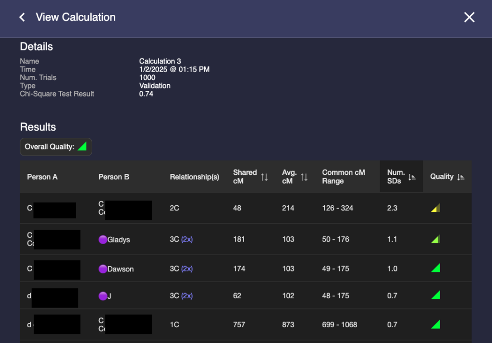The width and height of the screenshot is (492, 343).
Task: Close the View Calculation panel
Action: [469, 17]
